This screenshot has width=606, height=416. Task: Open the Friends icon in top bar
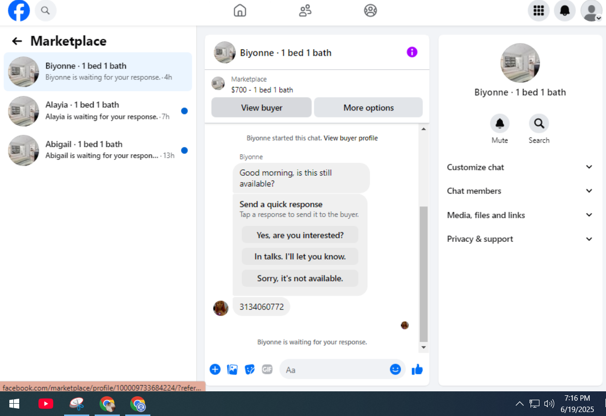click(x=305, y=10)
